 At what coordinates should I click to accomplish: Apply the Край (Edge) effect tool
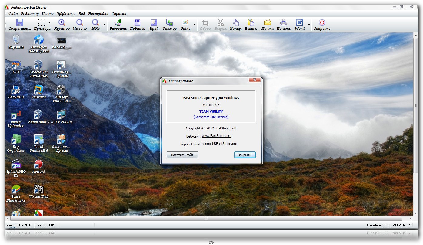(x=154, y=23)
